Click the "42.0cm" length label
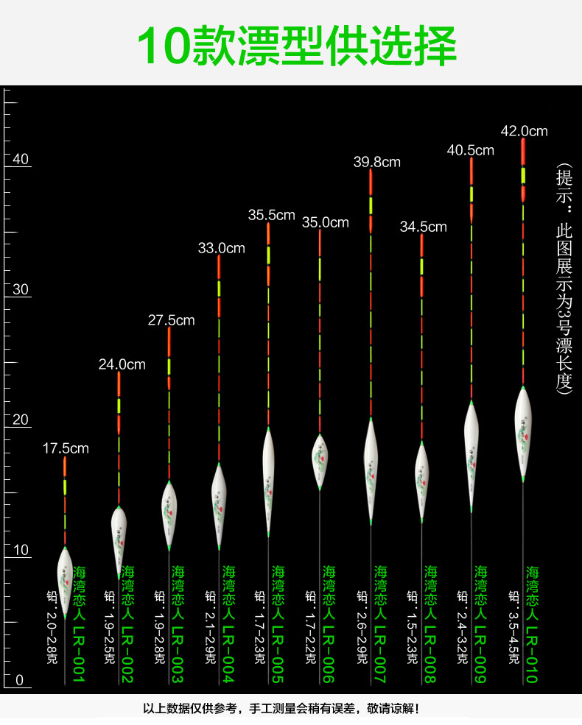582x725 pixels. pos(525,131)
